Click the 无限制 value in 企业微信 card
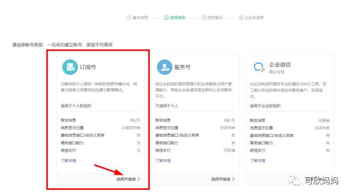 tap(324, 121)
